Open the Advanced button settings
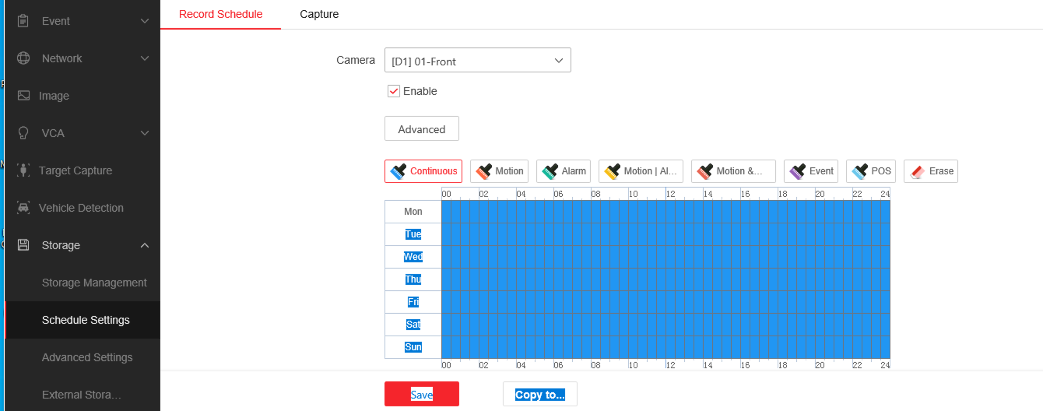This screenshot has width=1043, height=411. click(x=421, y=129)
